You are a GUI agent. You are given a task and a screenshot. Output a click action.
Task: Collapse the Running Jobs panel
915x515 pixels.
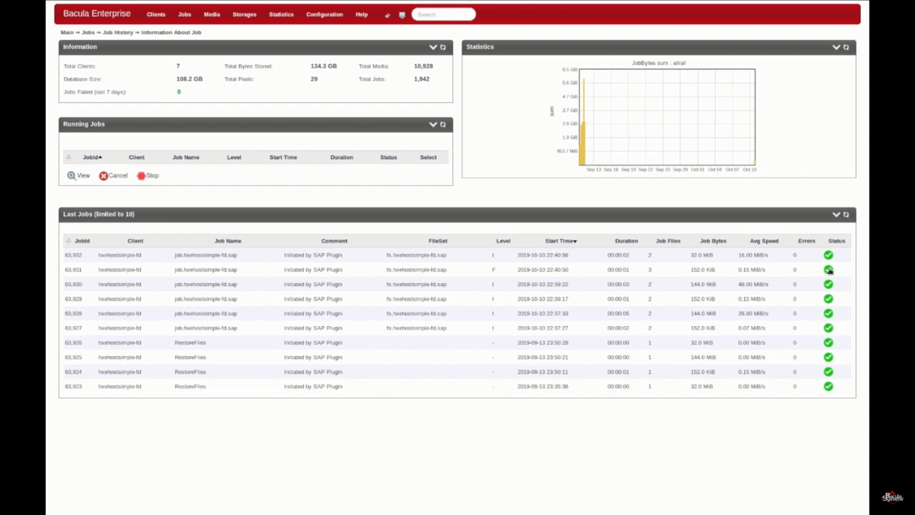[x=433, y=124]
